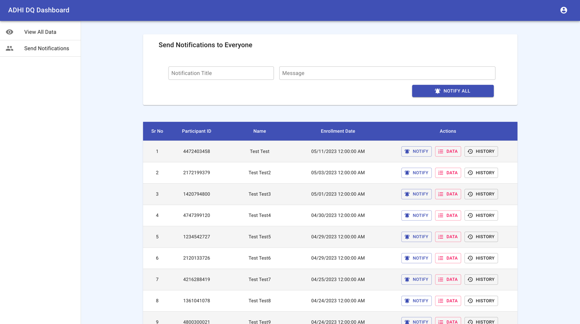Viewport: 580px width, 324px height.
Task: Open the View All Data sidebar entry
Action: (x=40, y=32)
